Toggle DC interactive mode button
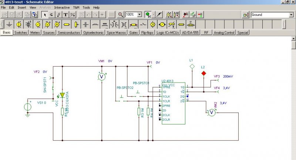Screen dimensions: 296x160 click(x=148, y=15)
